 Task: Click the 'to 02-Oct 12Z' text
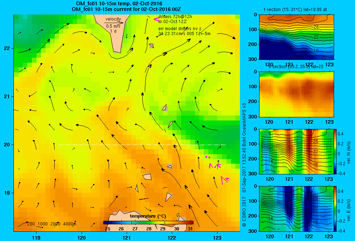pyautogui.click(x=172, y=22)
